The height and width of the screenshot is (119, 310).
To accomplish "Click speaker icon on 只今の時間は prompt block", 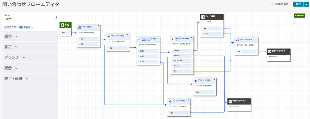I will point(196,81).
